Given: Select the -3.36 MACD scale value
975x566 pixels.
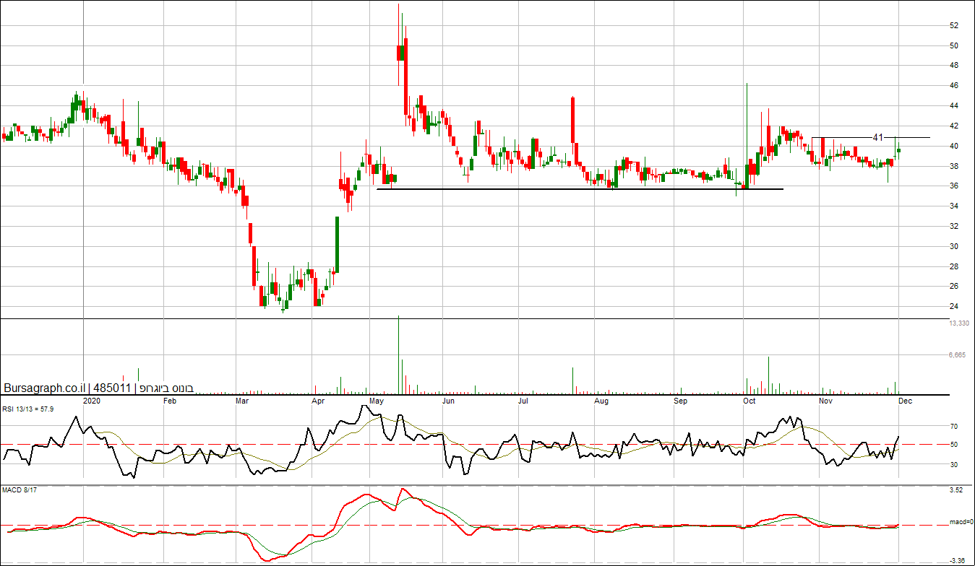Looking at the screenshot, I should coord(956,560).
